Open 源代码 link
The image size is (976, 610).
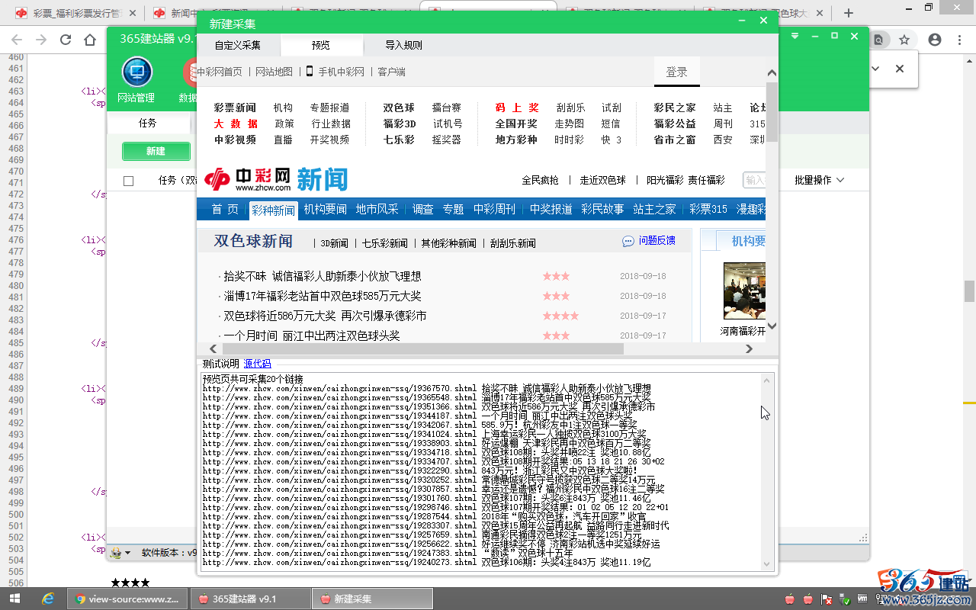(257, 364)
